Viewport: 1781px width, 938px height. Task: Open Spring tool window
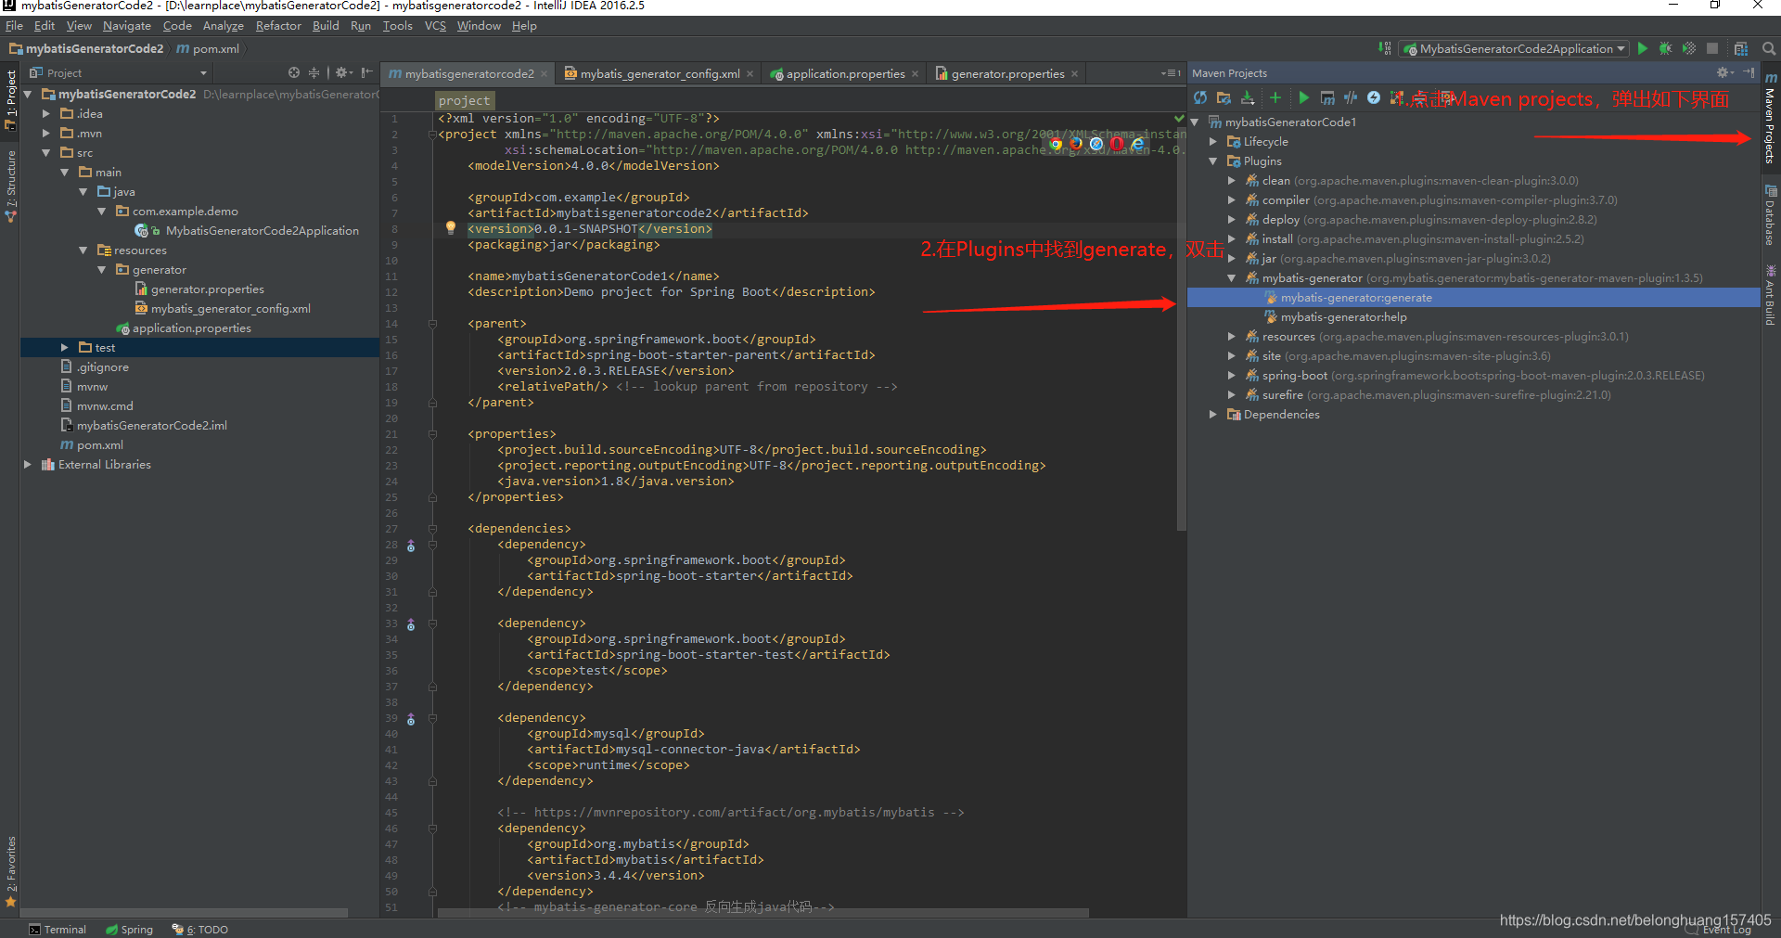(x=129, y=929)
